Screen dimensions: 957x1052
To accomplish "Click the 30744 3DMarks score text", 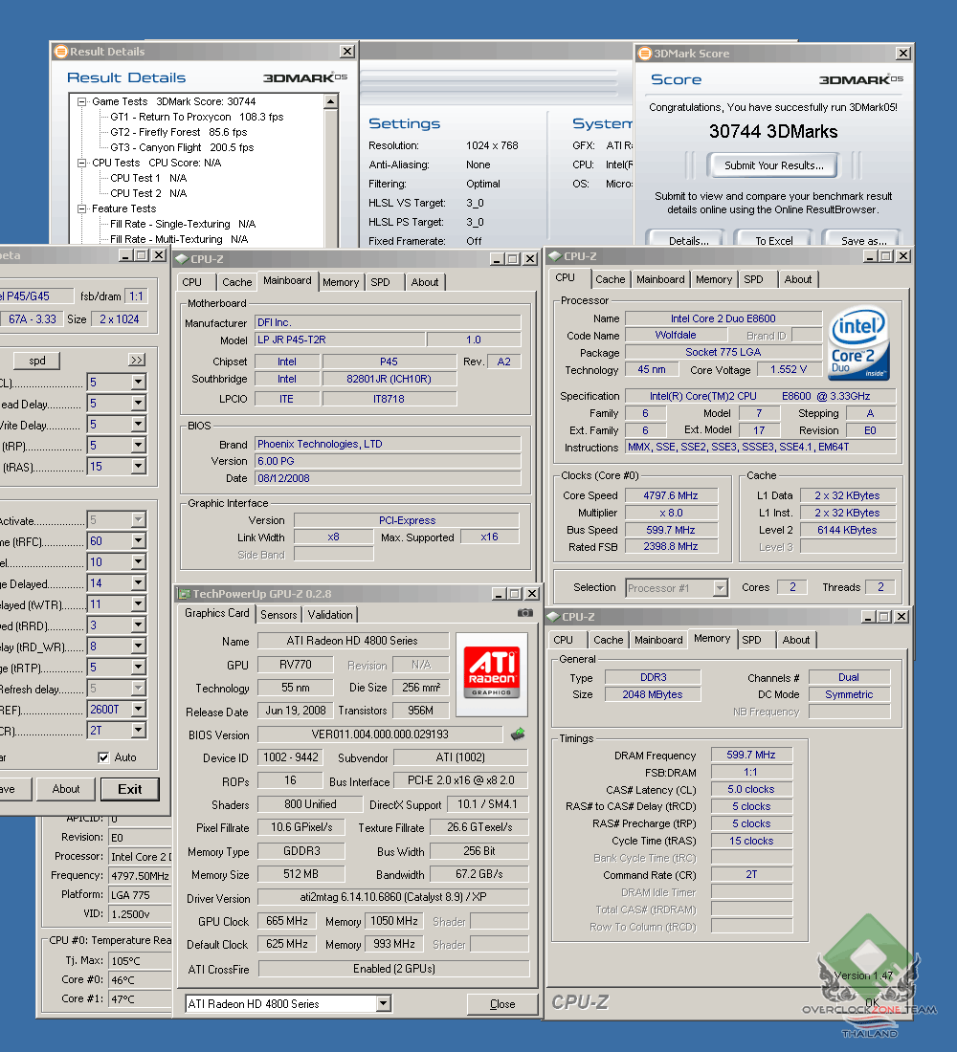I will [773, 132].
